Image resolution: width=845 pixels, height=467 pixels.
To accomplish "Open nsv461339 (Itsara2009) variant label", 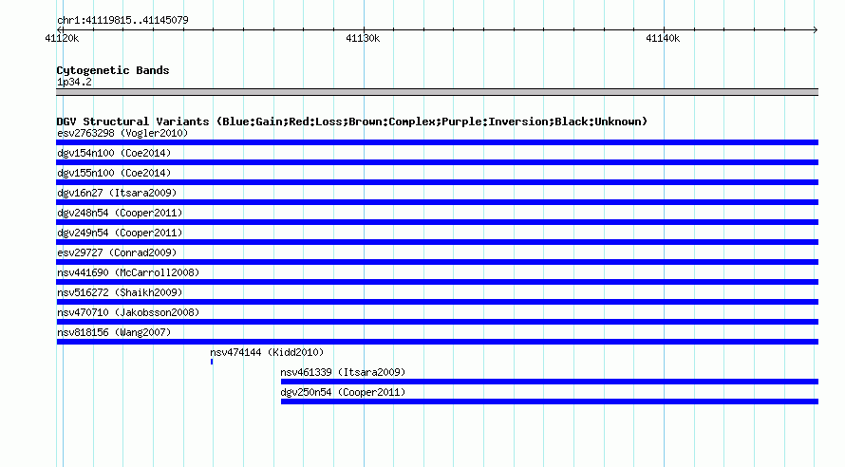I will (x=343, y=372).
